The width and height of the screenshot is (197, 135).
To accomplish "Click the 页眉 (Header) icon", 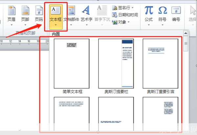I will pyautogui.click(x=11, y=10).
